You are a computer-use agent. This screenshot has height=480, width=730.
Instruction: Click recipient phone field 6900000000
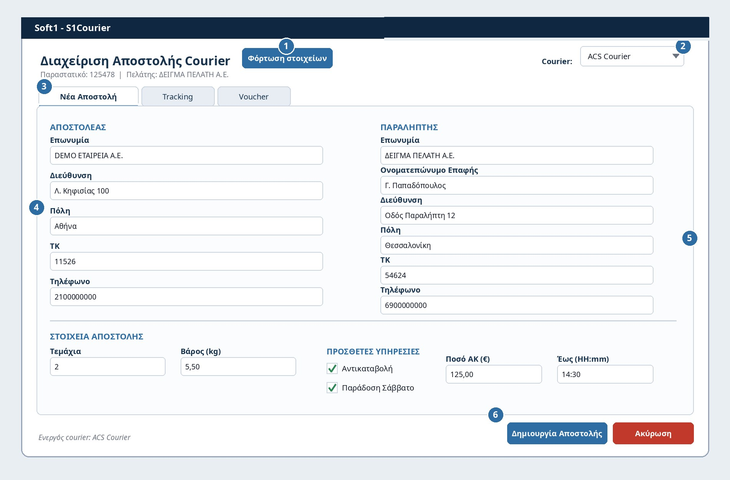pyautogui.click(x=517, y=305)
